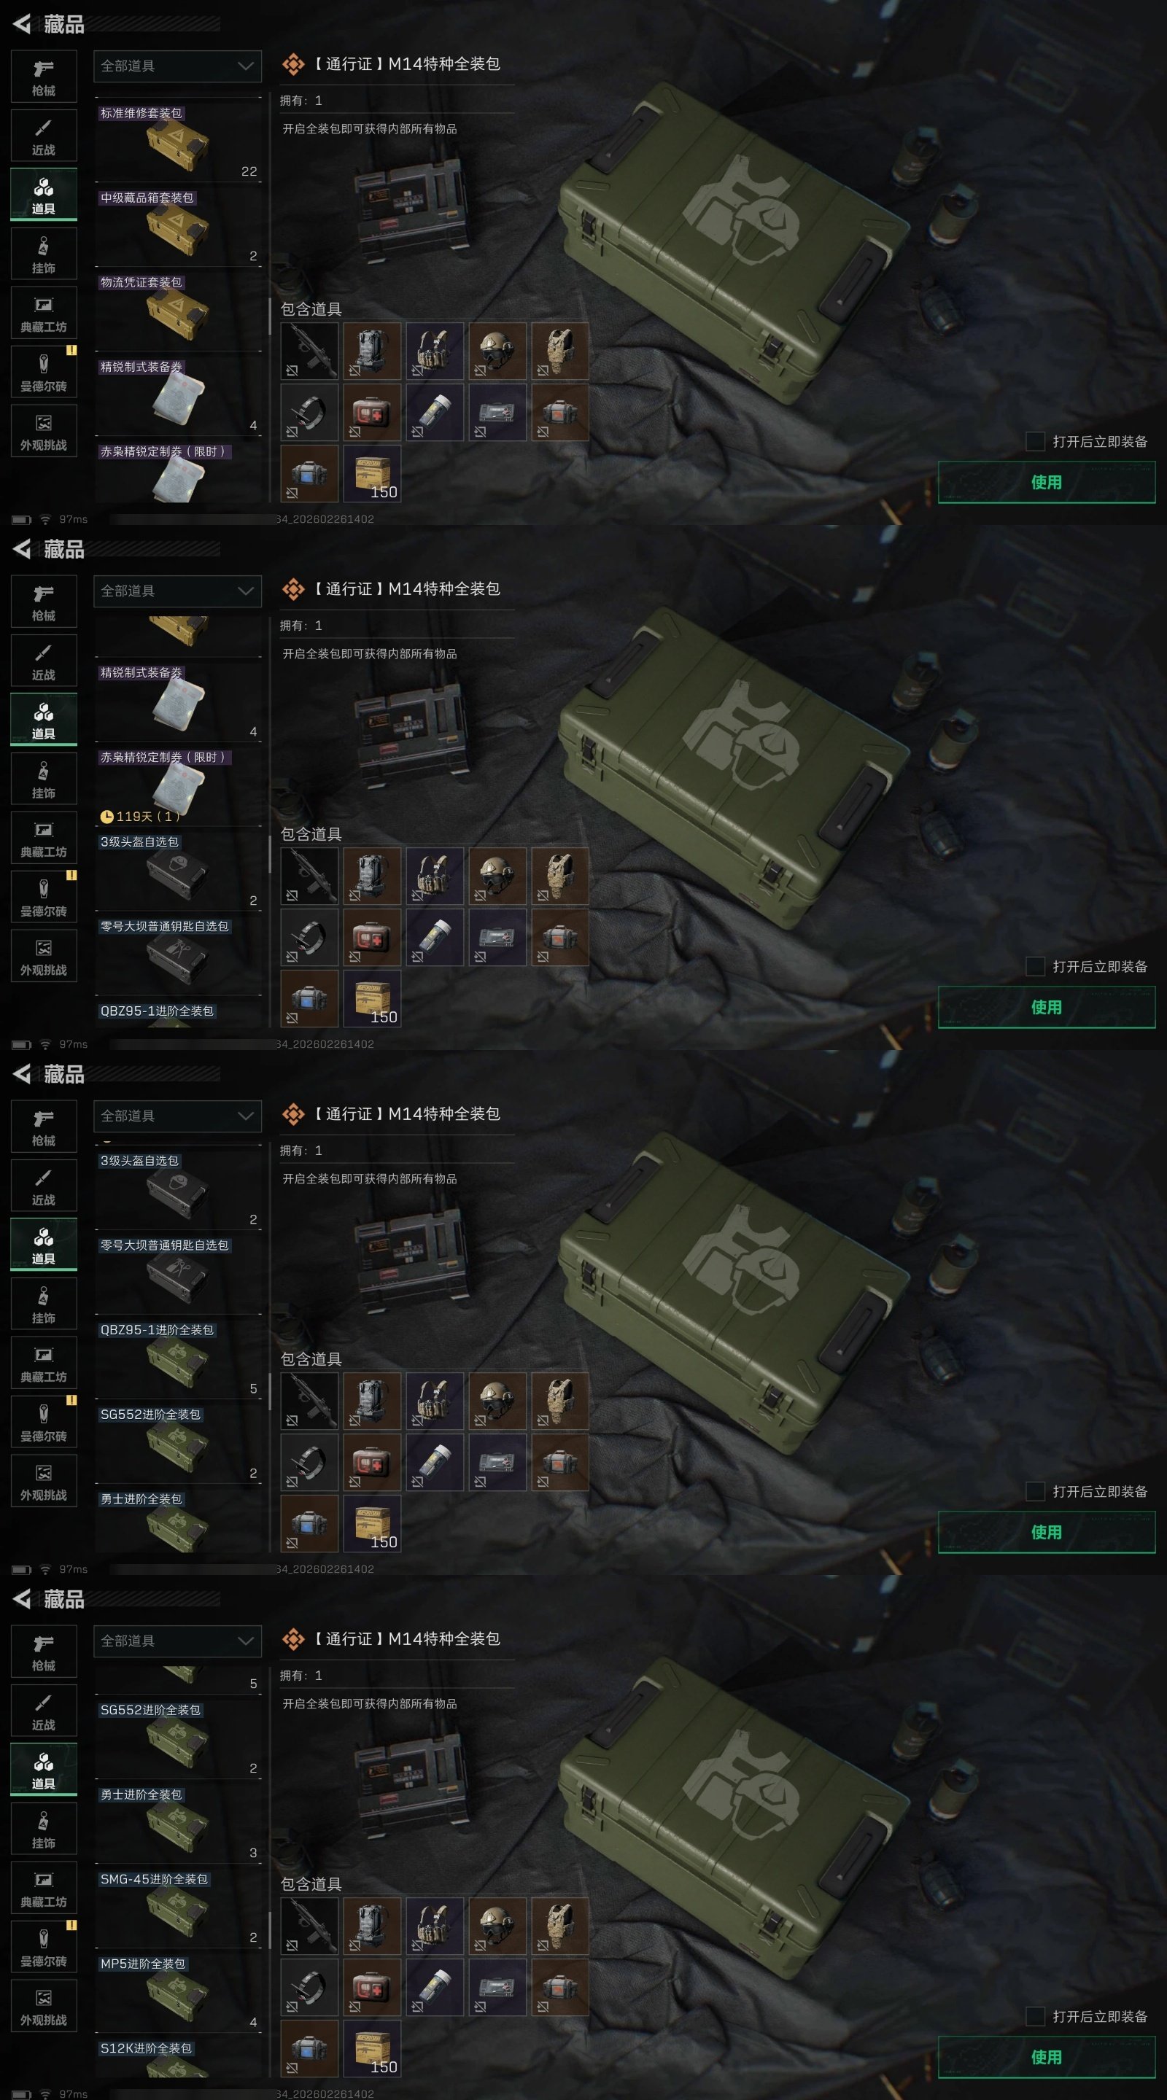Tick 打开后立即装备 in the view listing 标准维修套装包
This screenshot has height=2100, width=1167.
point(1035,441)
